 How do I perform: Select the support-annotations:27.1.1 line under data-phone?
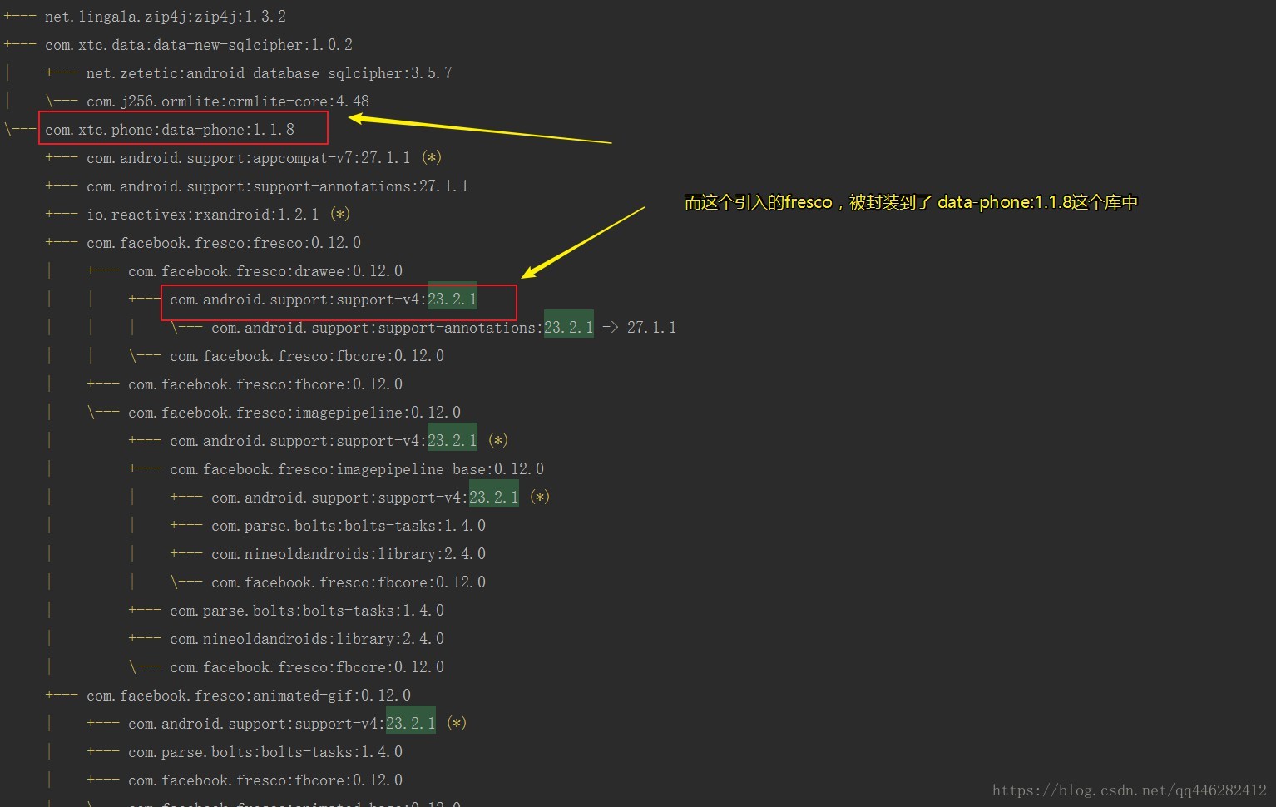click(278, 186)
